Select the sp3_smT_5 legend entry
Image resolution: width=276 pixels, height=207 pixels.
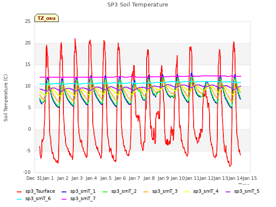[242, 191]
